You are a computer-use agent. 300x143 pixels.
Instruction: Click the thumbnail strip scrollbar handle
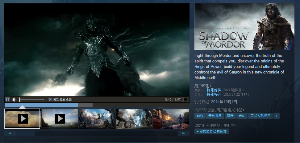point(25,133)
